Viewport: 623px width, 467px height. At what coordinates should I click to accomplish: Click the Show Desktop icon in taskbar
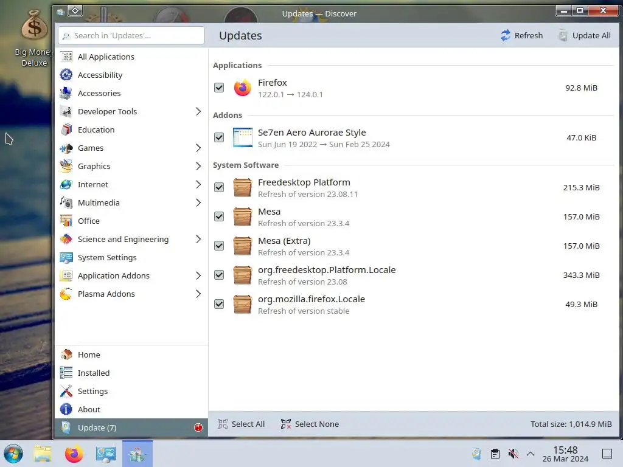click(607, 454)
